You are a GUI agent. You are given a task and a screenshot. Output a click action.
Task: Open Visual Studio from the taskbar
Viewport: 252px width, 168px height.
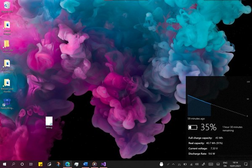click(x=104, y=164)
